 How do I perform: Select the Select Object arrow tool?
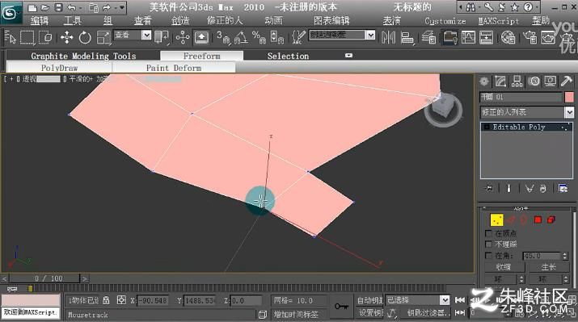click(11, 38)
